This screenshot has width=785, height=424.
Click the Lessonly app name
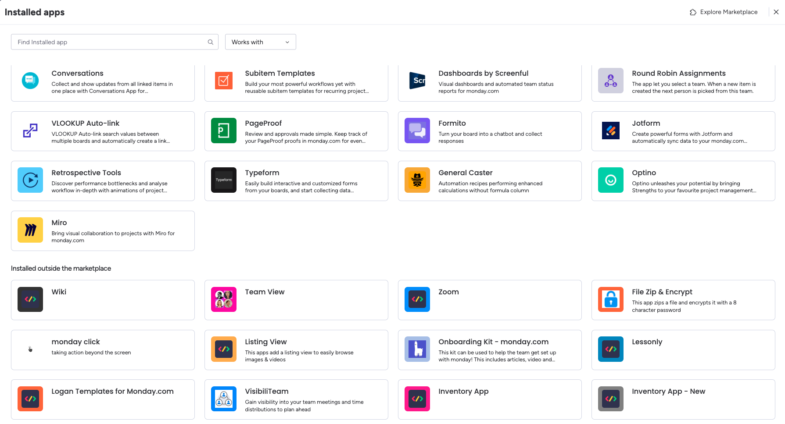(x=647, y=342)
